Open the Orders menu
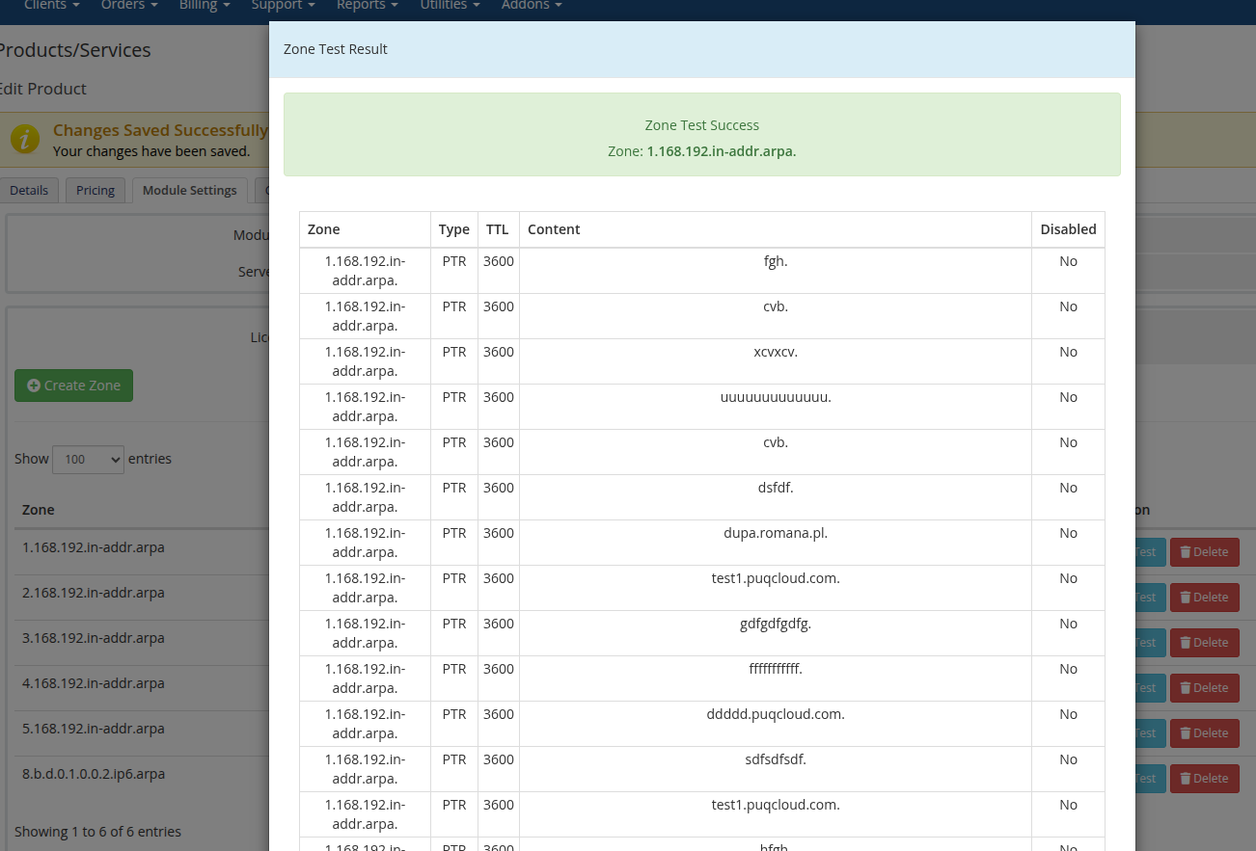 (129, 5)
